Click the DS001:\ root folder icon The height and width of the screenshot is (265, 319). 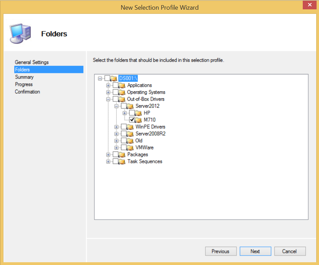(x=114, y=79)
